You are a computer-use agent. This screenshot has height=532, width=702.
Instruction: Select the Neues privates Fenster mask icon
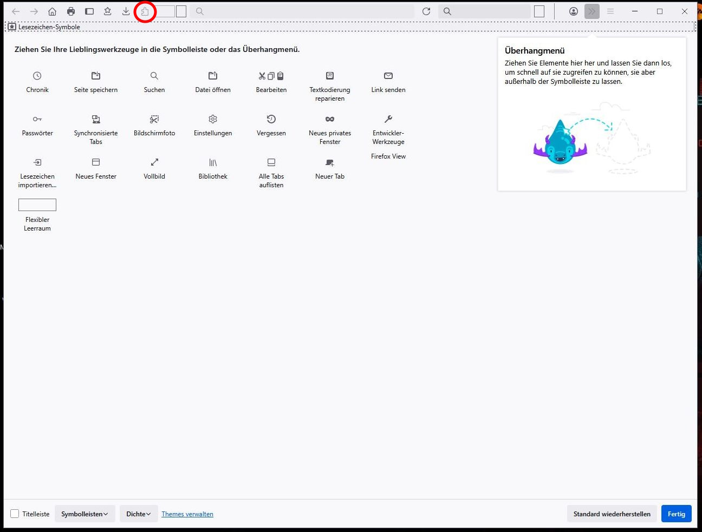(x=330, y=119)
